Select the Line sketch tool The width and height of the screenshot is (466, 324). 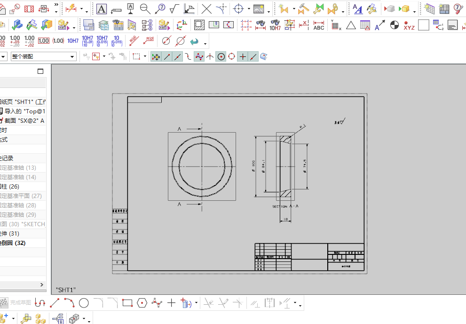(55, 303)
